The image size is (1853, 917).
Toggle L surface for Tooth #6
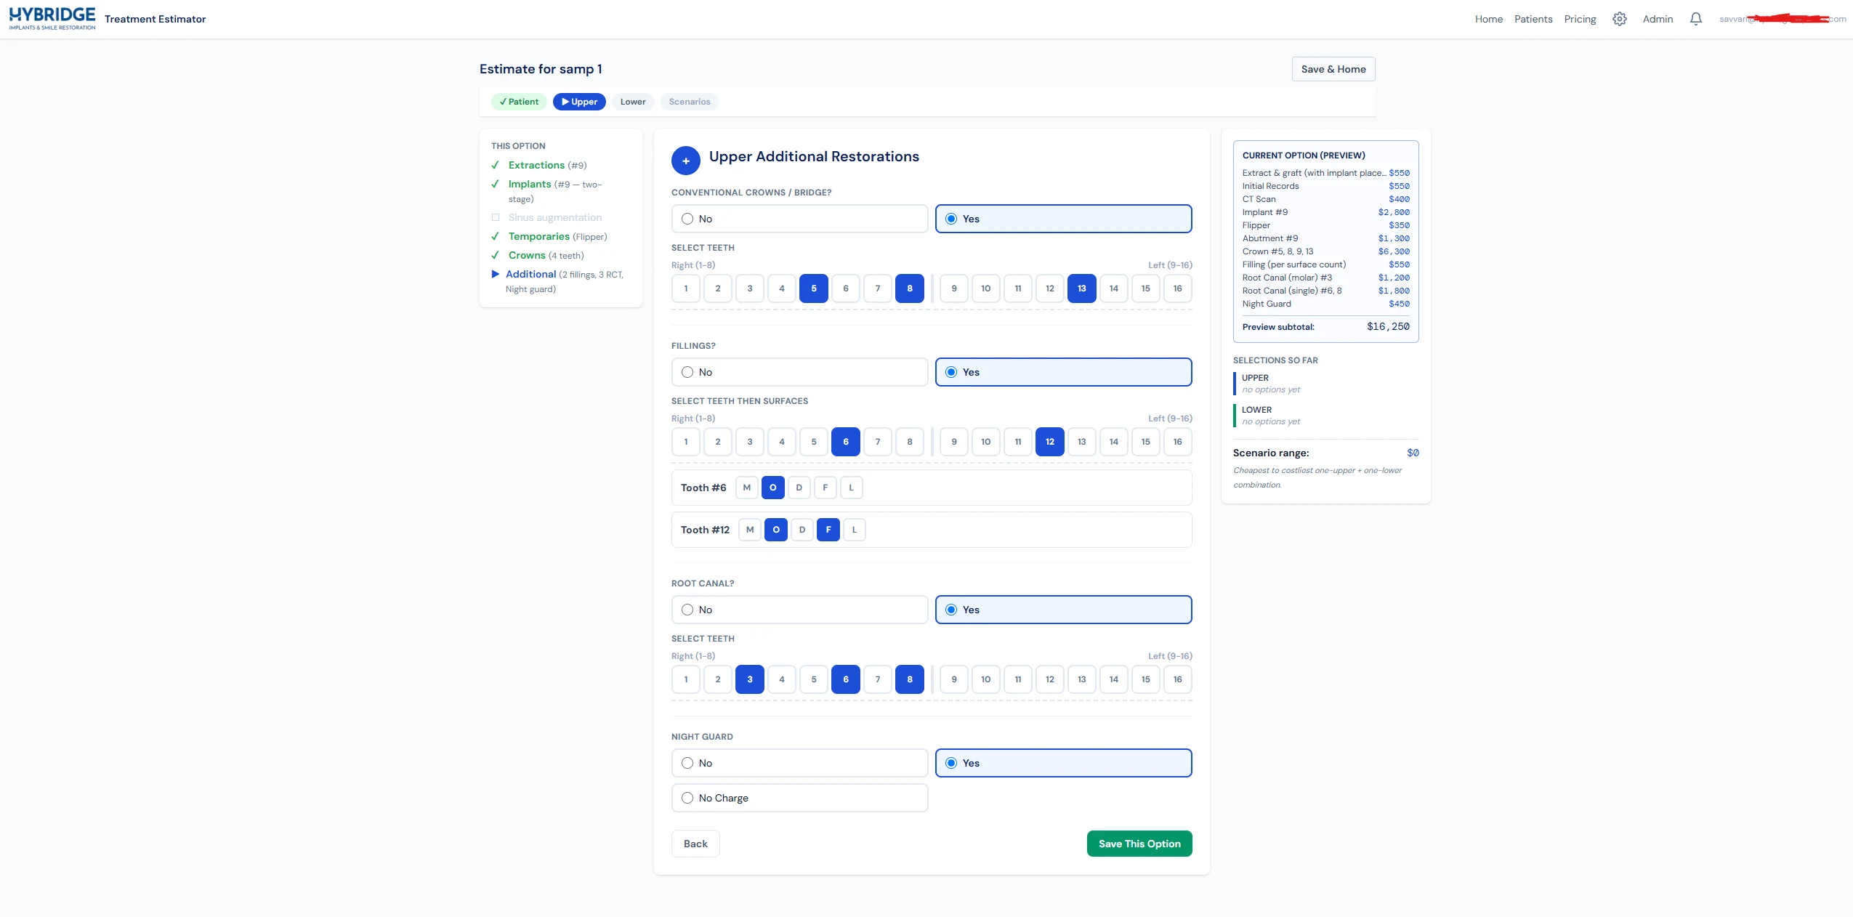(852, 488)
